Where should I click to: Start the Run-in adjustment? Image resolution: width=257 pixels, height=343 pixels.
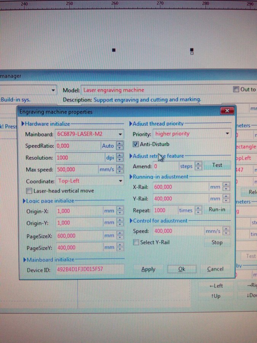pyautogui.click(x=217, y=210)
